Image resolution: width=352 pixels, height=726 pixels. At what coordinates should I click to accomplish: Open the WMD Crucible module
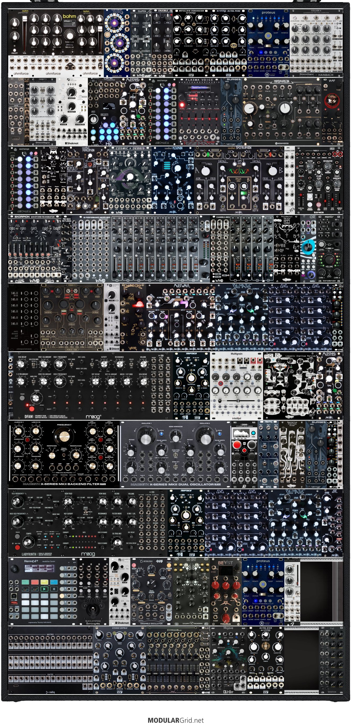[162, 43]
